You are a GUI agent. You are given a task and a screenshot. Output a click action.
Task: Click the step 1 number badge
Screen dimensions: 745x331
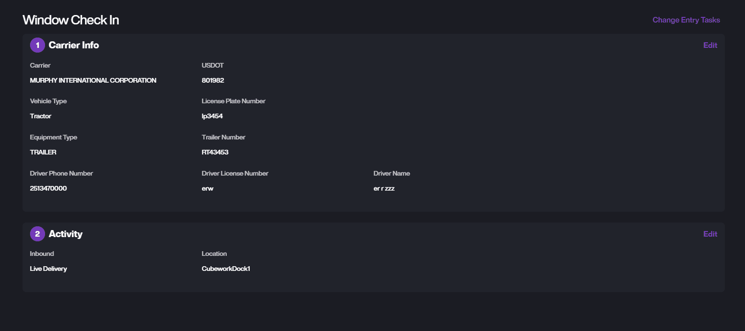pyautogui.click(x=38, y=45)
